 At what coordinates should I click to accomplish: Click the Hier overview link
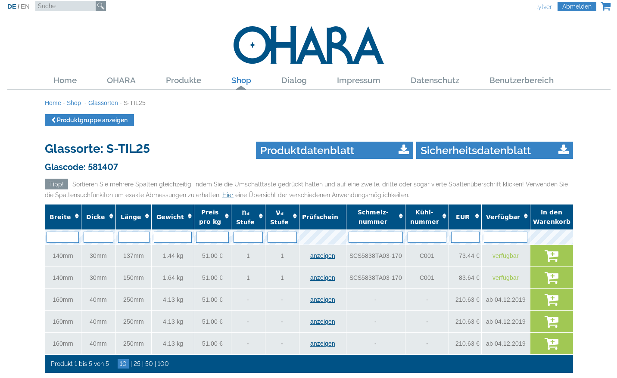pos(228,195)
